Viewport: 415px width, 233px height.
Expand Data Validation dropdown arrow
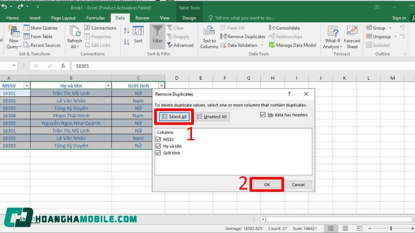[x=261, y=45]
